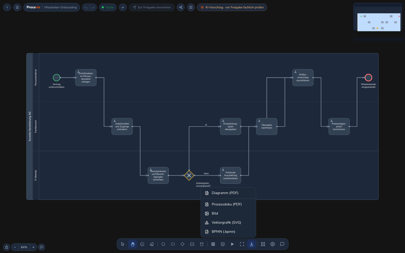Export Diagramm (PDF)
Image resolution: width=405 pixels, height=253 pixels.
[x=228, y=193]
